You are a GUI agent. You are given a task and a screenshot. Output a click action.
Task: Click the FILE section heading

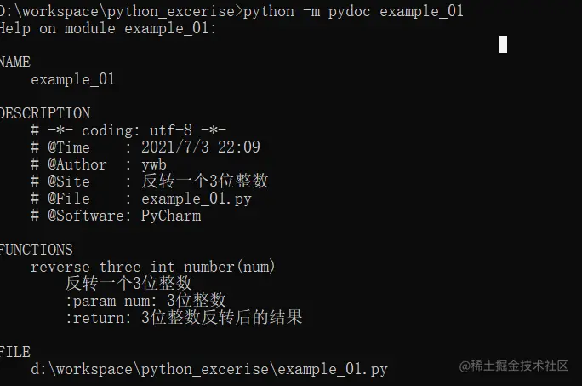pos(15,352)
